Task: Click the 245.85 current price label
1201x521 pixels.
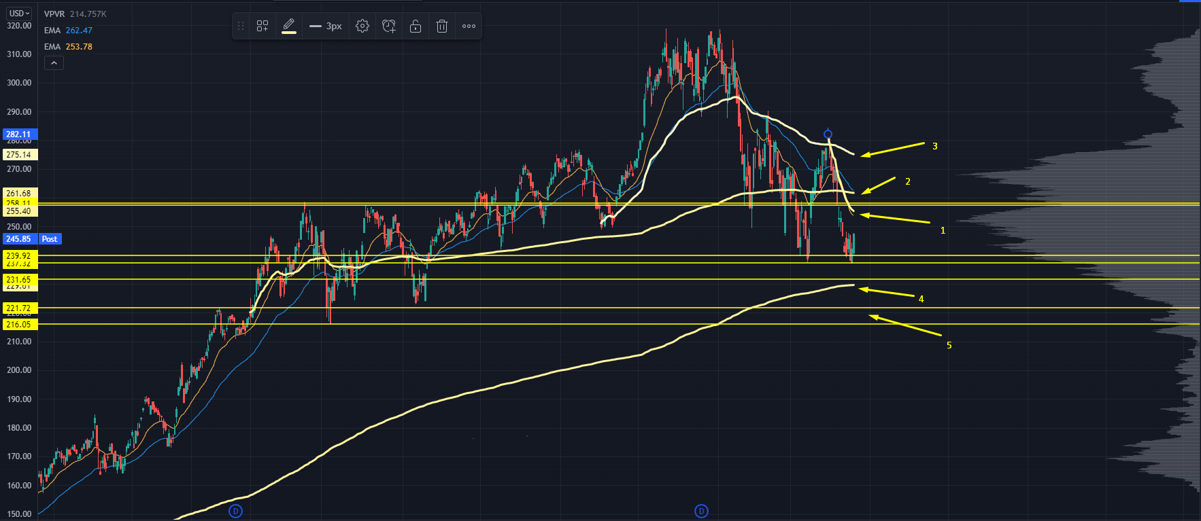Action: point(19,239)
